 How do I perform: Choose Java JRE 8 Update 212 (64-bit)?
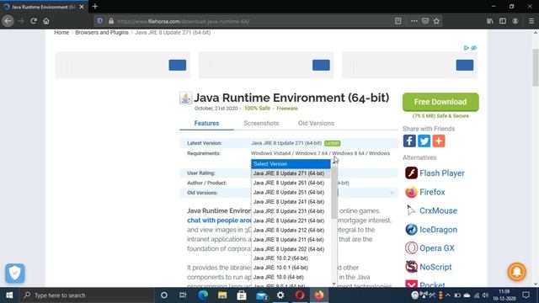pos(291,230)
